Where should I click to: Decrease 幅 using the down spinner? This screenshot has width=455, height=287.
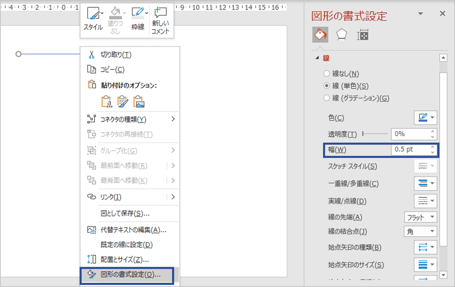(x=433, y=152)
